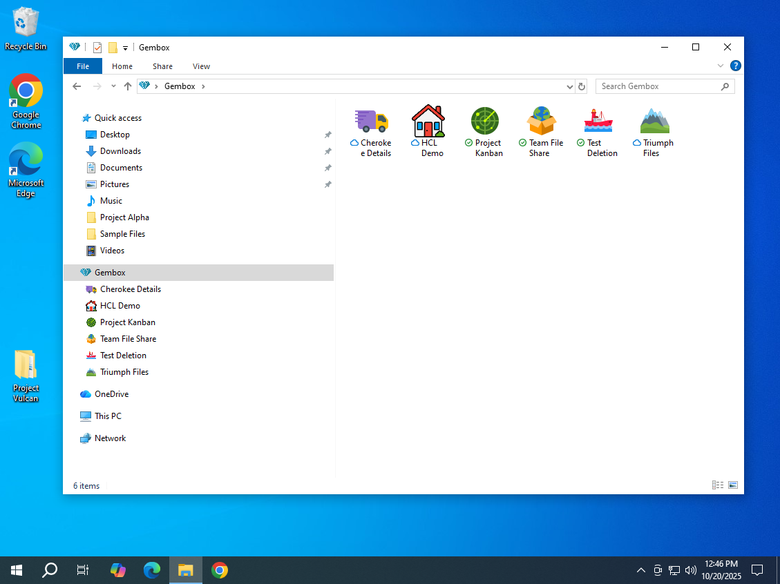Open the Recent locations dropdown arrow

coord(113,86)
